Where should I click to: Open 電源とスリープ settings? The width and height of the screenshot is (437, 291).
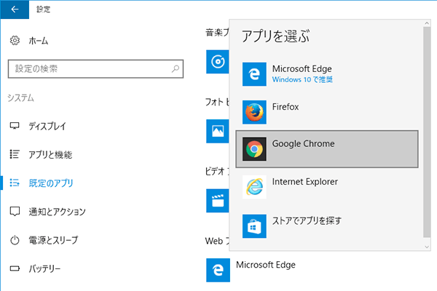53,240
